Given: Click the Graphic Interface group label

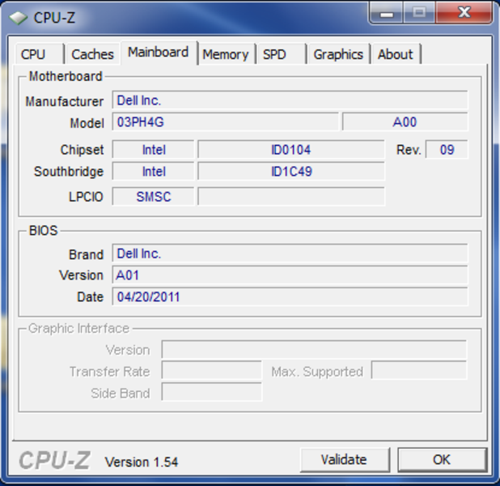Looking at the screenshot, I should [x=78, y=328].
